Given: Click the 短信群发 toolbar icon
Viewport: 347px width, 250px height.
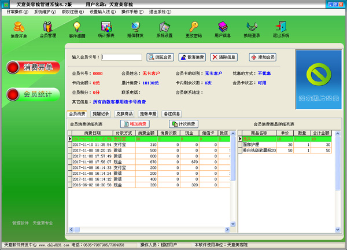Looking at the screenshot, I should pos(135,29).
